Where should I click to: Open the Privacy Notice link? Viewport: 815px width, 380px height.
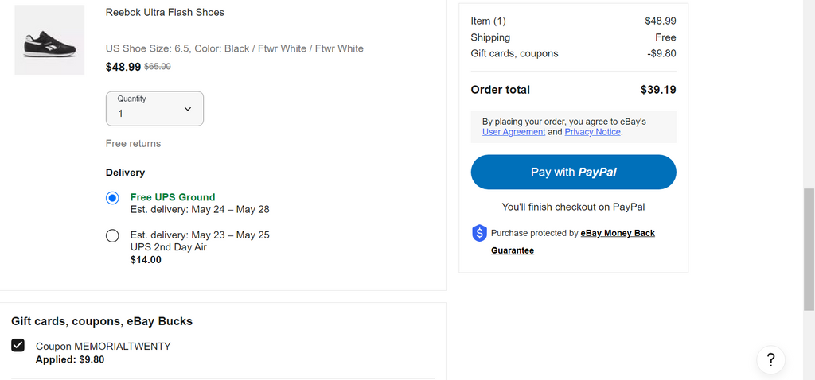pyautogui.click(x=592, y=132)
